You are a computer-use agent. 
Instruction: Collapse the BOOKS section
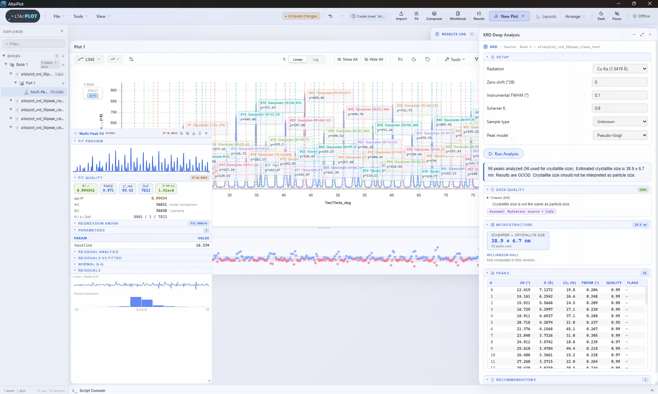4,56
